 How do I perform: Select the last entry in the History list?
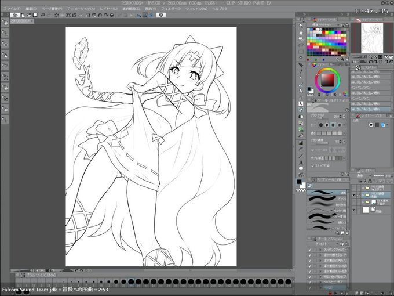click(x=371, y=109)
